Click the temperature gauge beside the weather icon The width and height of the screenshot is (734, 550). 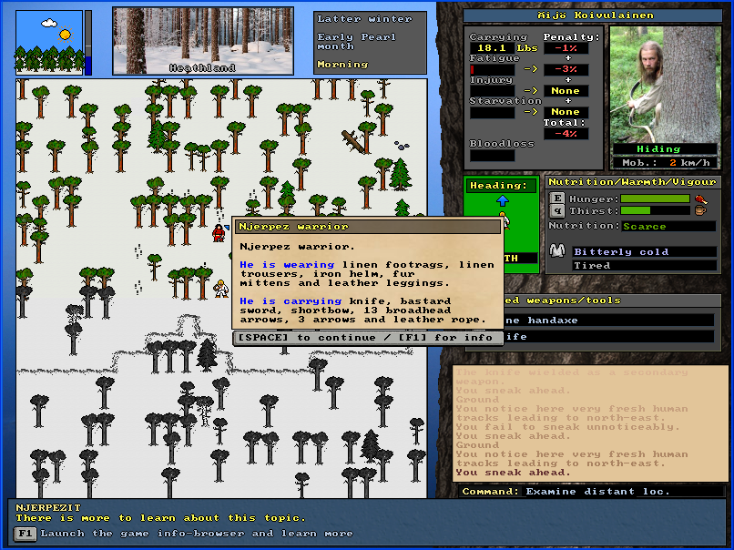(88, 42)
